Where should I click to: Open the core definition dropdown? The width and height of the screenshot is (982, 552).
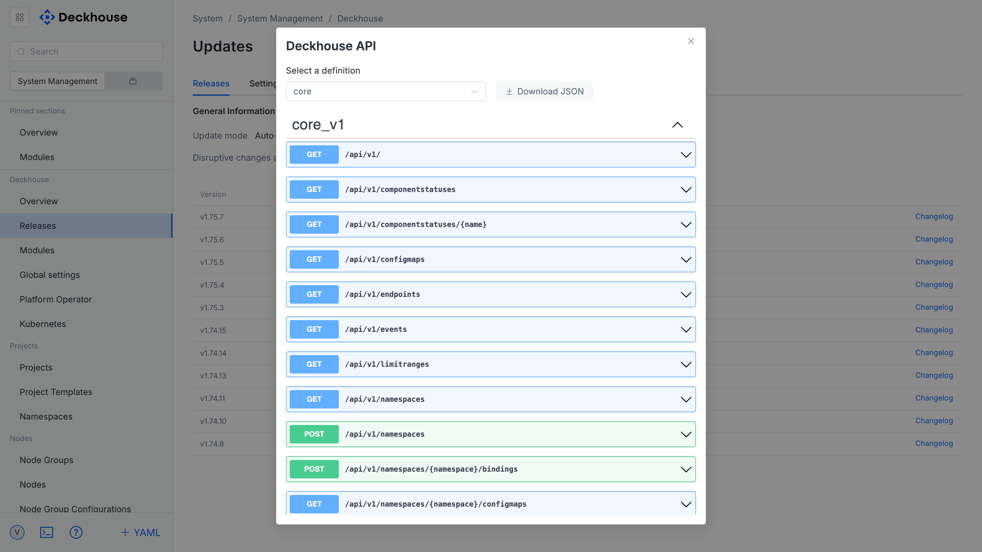[x=386, y=91]
